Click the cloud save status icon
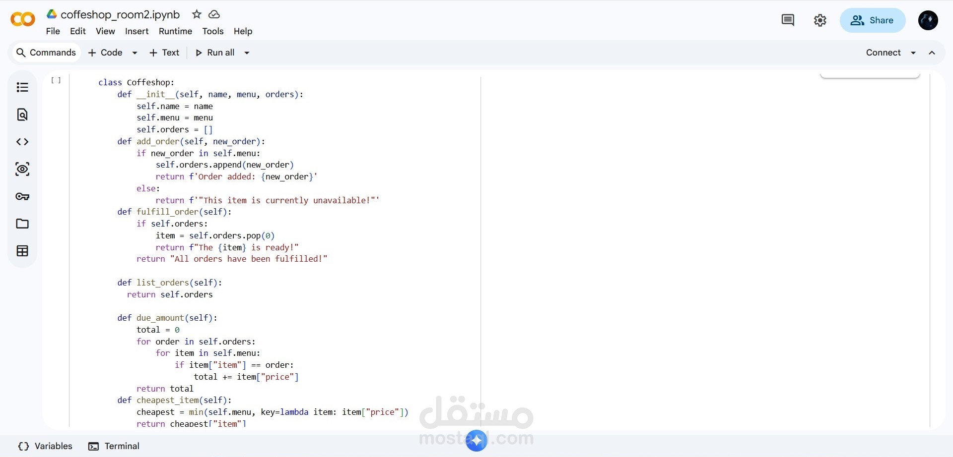The image size is (953, 457). [214, 14]
